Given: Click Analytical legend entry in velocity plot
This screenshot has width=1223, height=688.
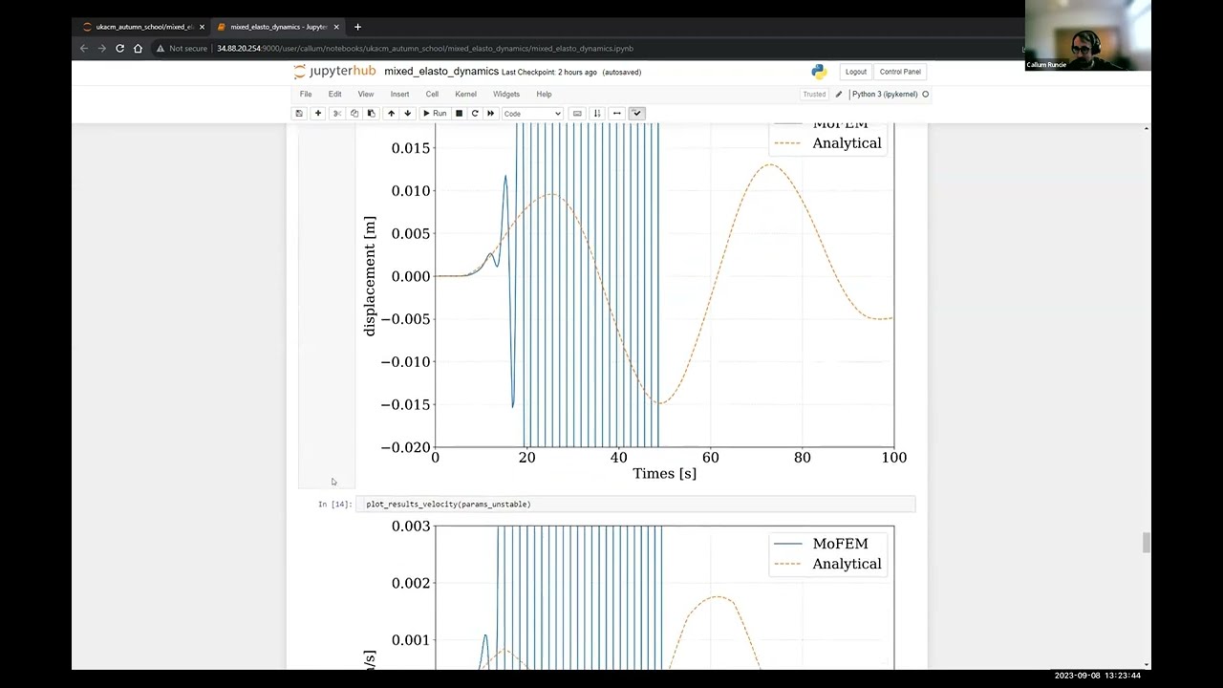Looking at the screenshot, I should point(827,564).
